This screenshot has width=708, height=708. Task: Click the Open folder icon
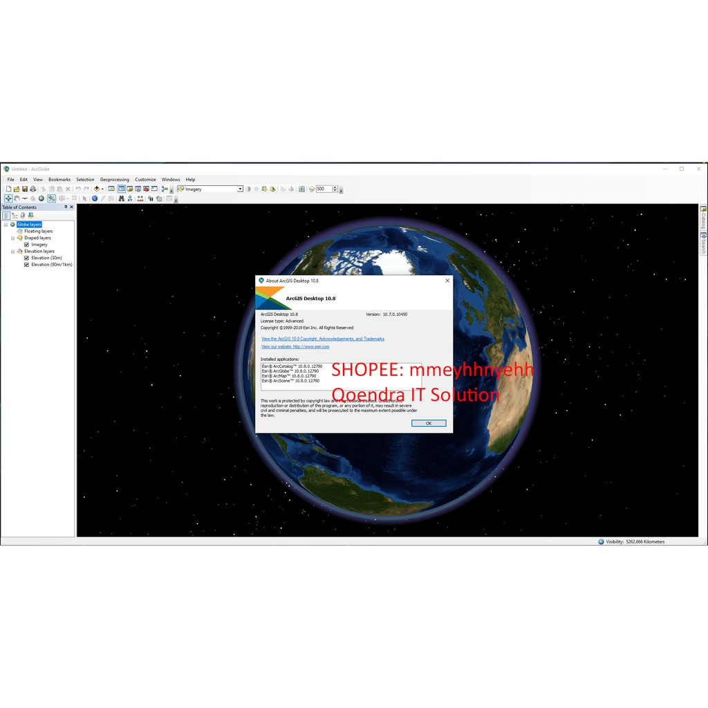pyautogui.click(x=17, y=189)
